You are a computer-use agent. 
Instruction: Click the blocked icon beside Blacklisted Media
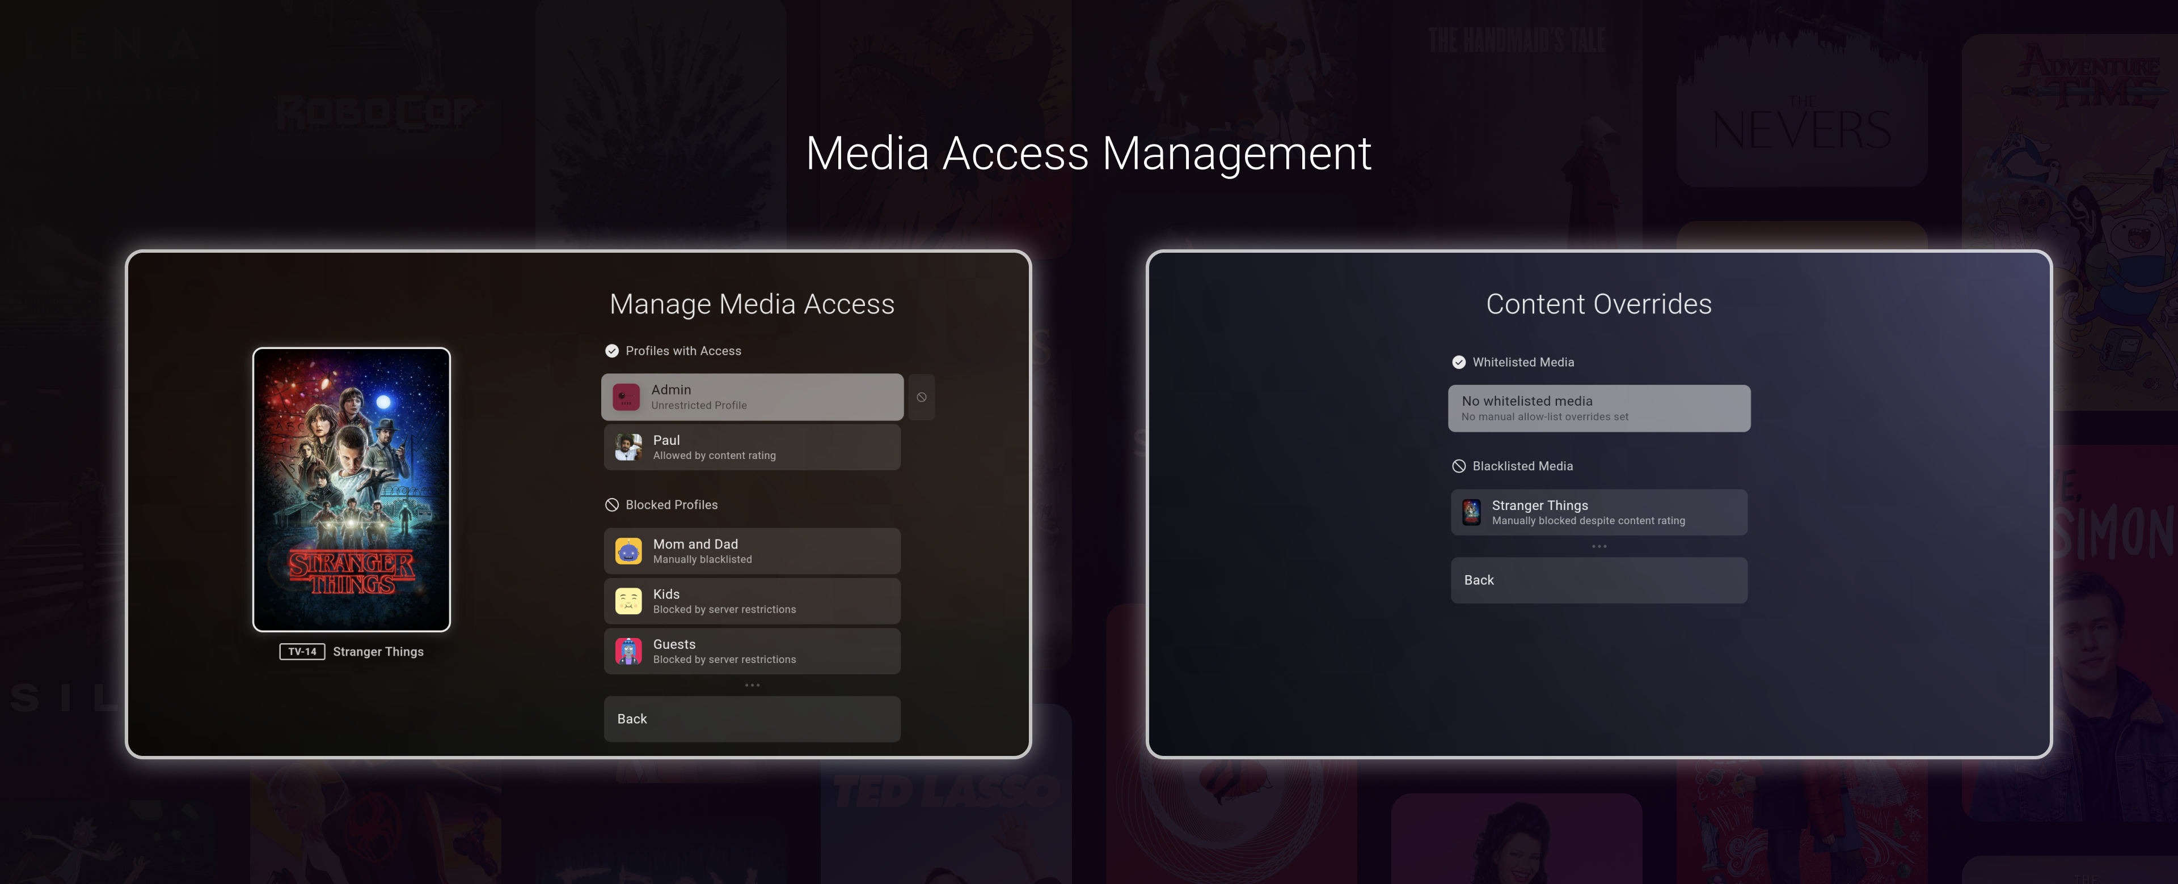[x=1458, y=466]
